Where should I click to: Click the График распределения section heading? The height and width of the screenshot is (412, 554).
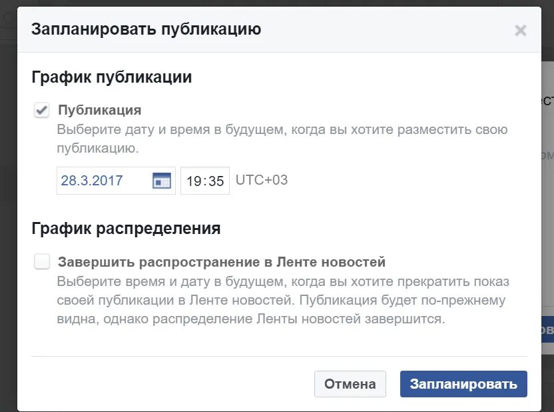126,229
